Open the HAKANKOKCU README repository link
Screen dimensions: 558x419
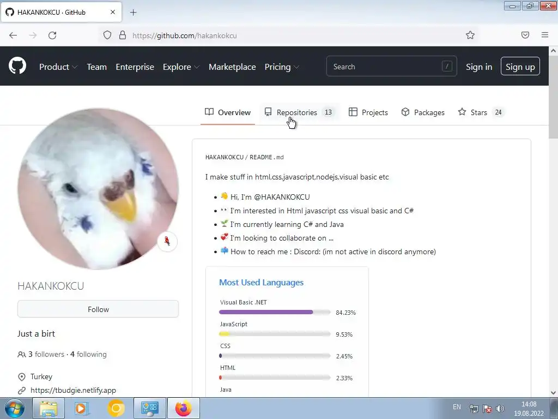click(x=225, y=157)
